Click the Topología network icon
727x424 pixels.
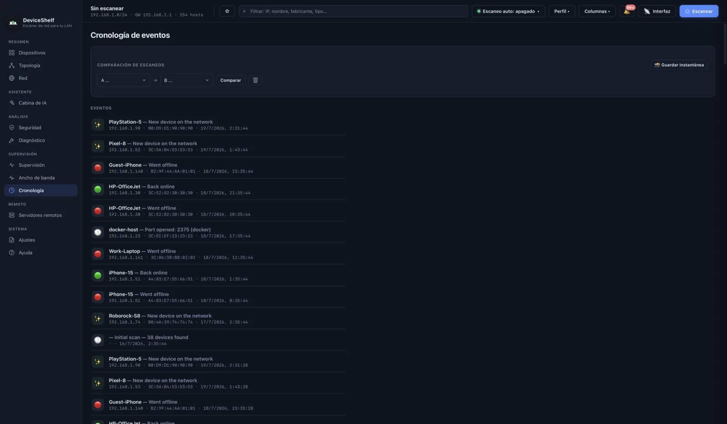tap(12, 65)
